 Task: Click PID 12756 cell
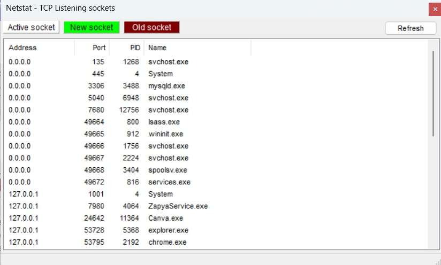pos(129,110)
